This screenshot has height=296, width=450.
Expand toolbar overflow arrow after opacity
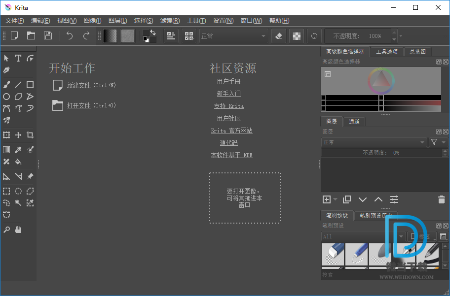pos(401,36)
